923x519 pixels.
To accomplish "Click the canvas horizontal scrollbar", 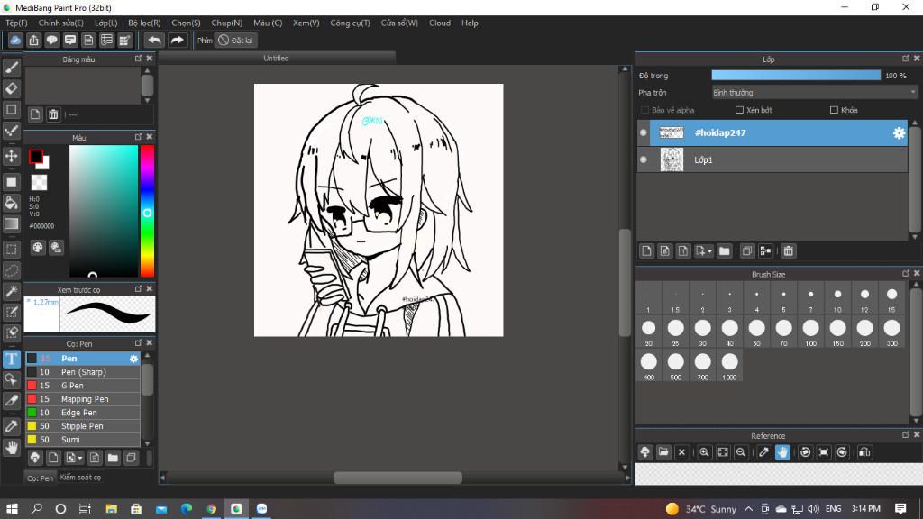I will 398,478.
